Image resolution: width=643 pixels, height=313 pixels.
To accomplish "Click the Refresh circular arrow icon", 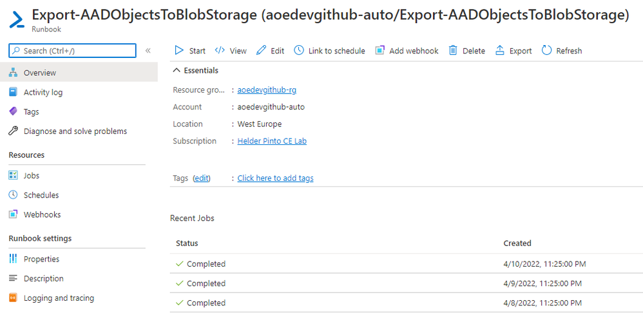I will click(x=546, y=50).
